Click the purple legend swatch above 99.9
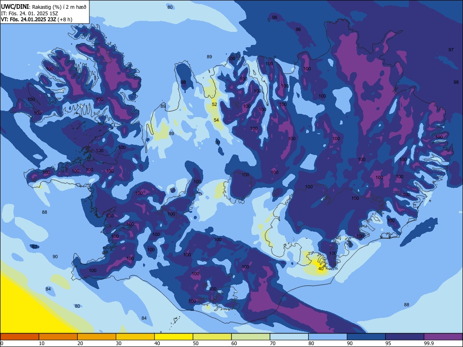 443,337
